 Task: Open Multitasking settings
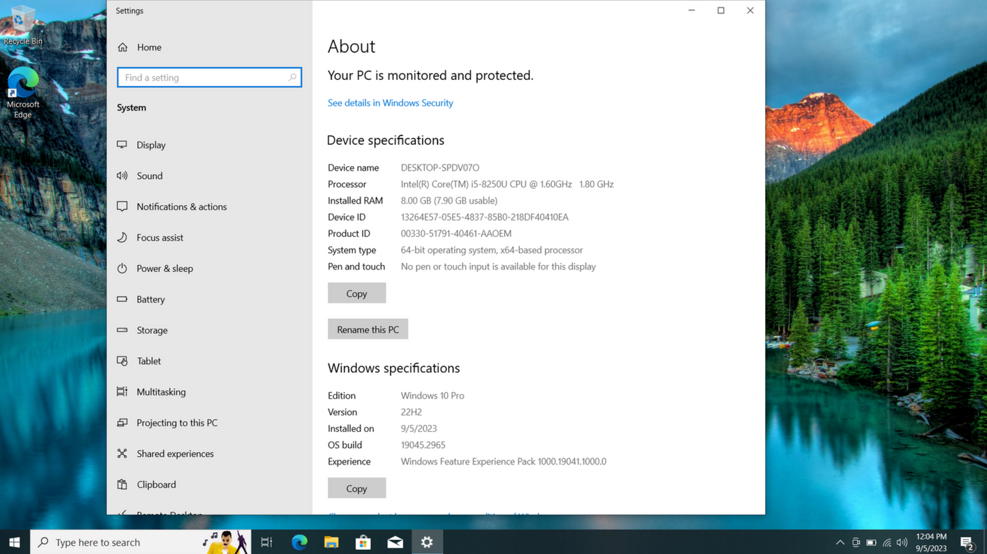tap(161, 392)
